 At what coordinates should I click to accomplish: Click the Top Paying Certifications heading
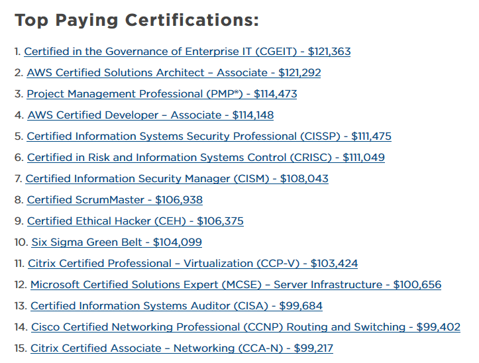coord(136,20)
